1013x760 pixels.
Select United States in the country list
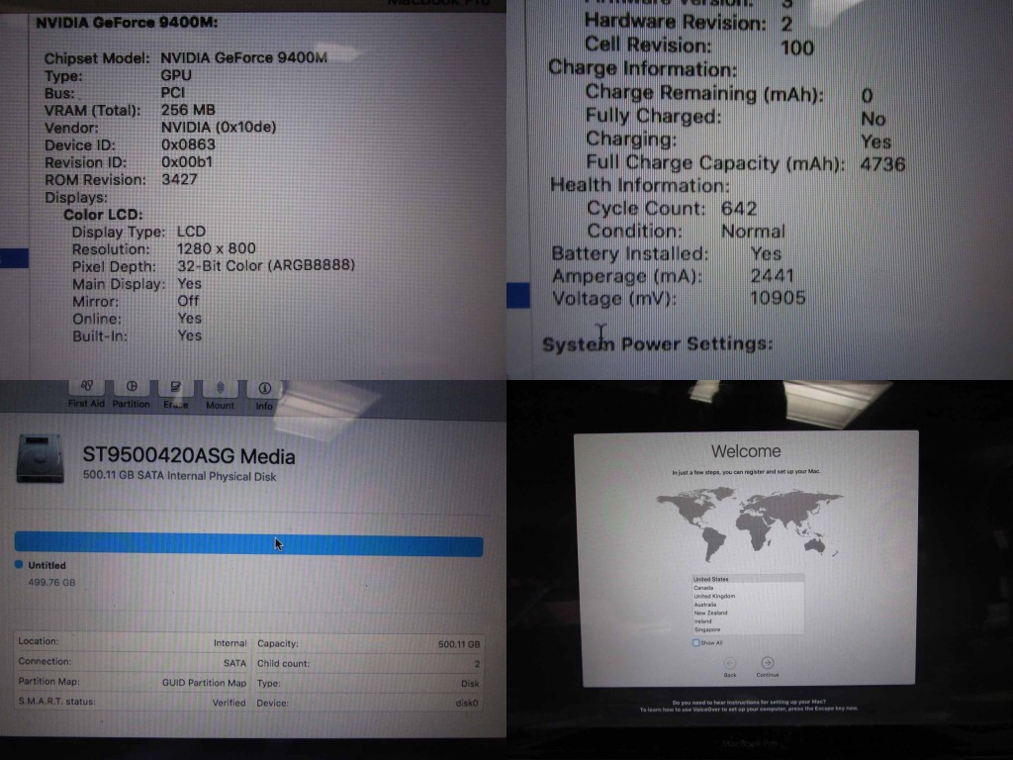[x=748, y=579]
